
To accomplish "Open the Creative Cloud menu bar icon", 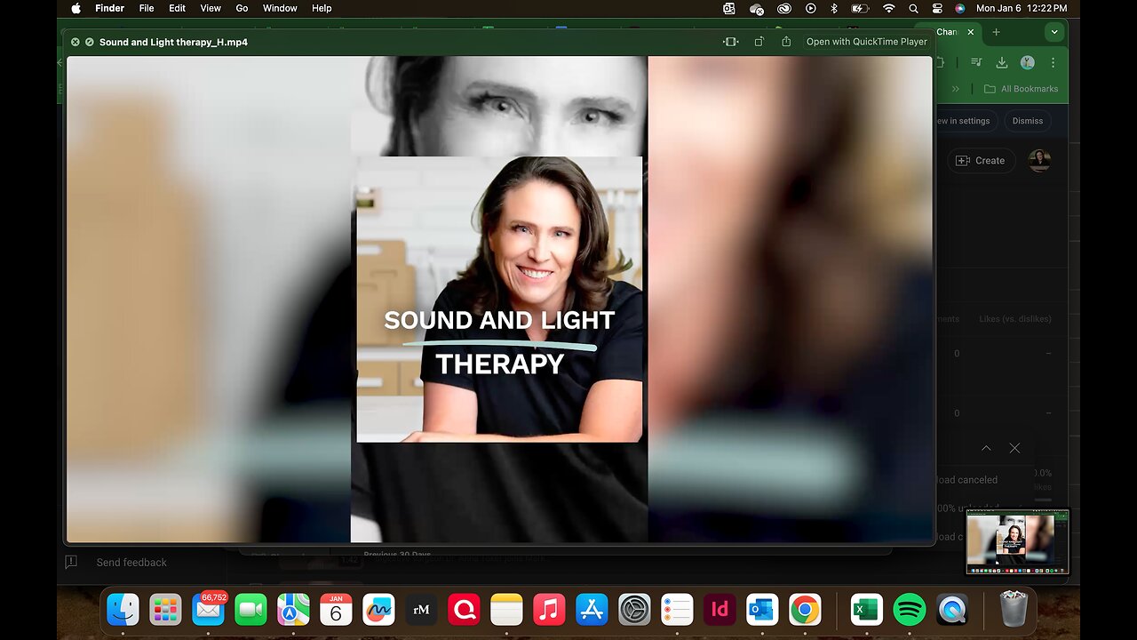I will [x=784, y=8].
